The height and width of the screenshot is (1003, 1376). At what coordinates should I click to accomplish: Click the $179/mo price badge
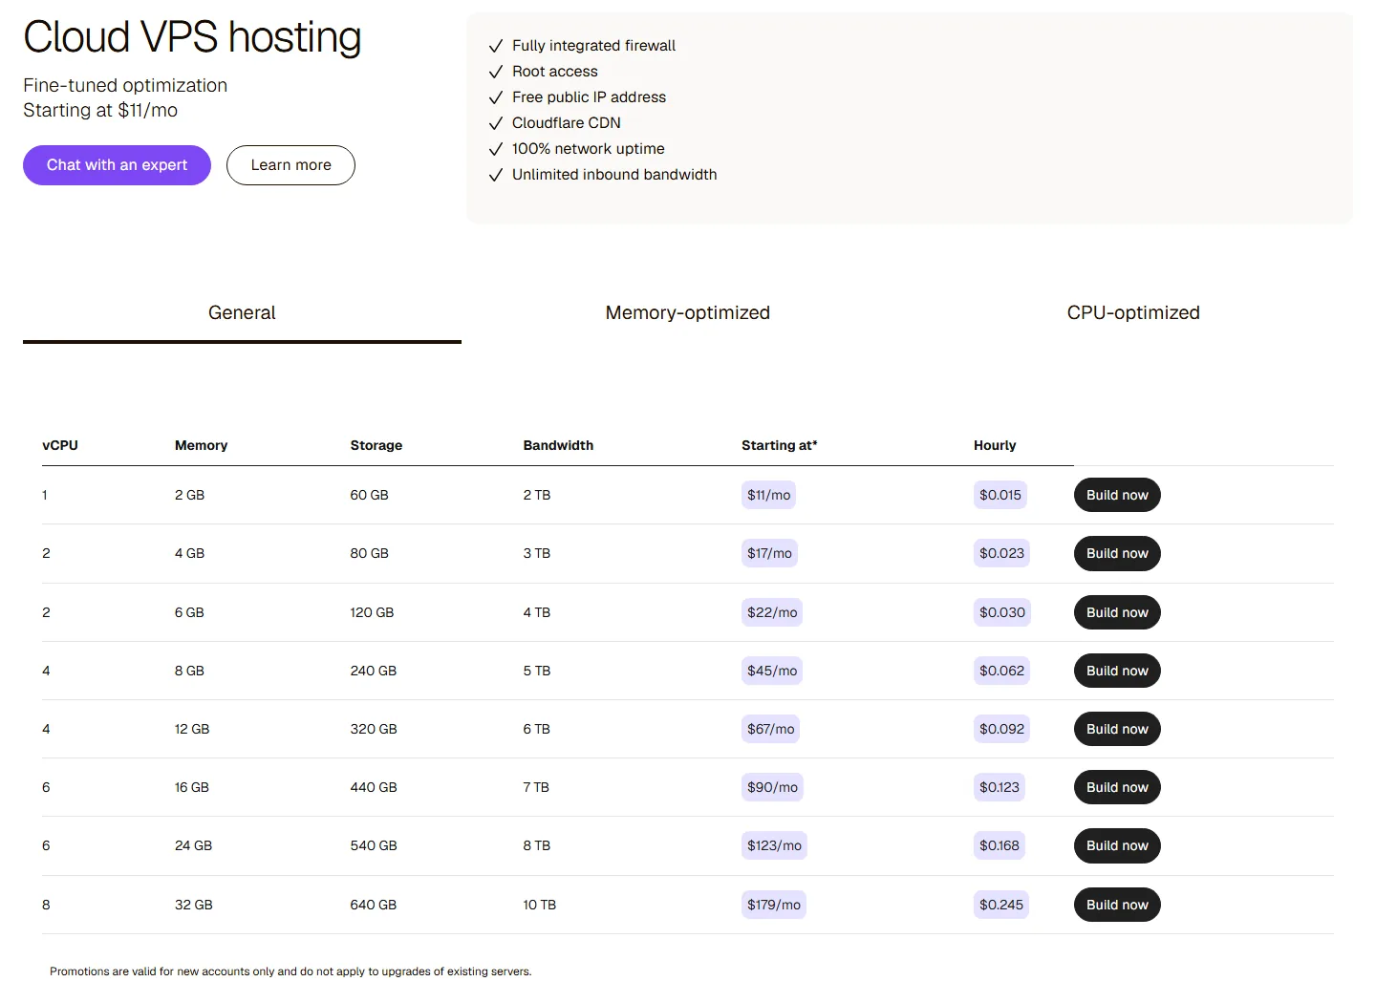(774, 905)
